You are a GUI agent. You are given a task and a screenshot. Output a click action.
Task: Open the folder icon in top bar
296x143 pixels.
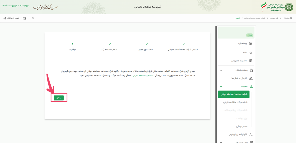pyautogui.click(x=25, y=18)
